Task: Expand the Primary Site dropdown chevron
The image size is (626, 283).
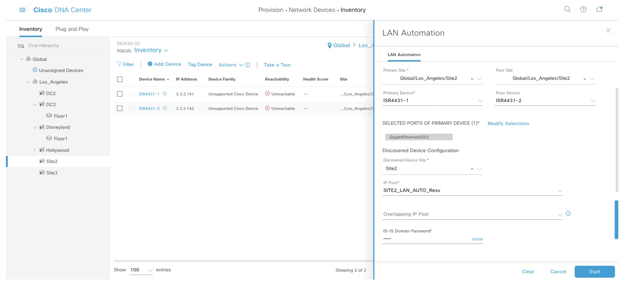Action: (x=480, y=79)
